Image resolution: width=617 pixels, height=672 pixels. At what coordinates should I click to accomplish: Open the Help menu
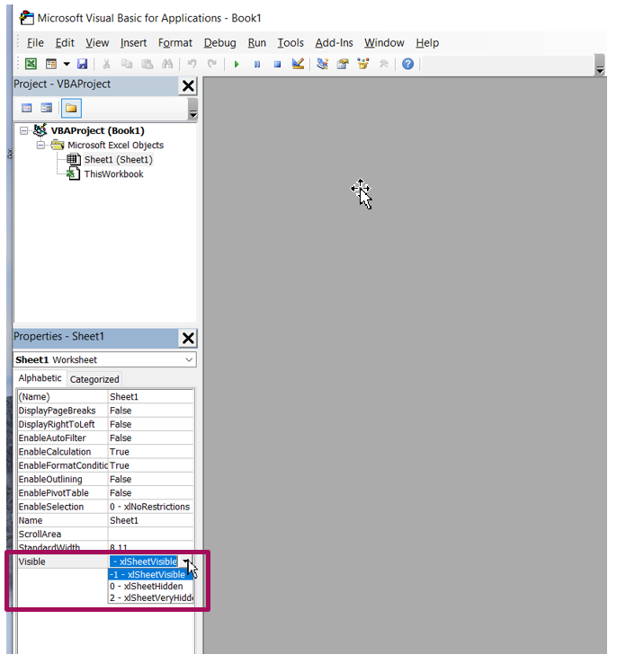pyautogui.click(x=427, y=43)
